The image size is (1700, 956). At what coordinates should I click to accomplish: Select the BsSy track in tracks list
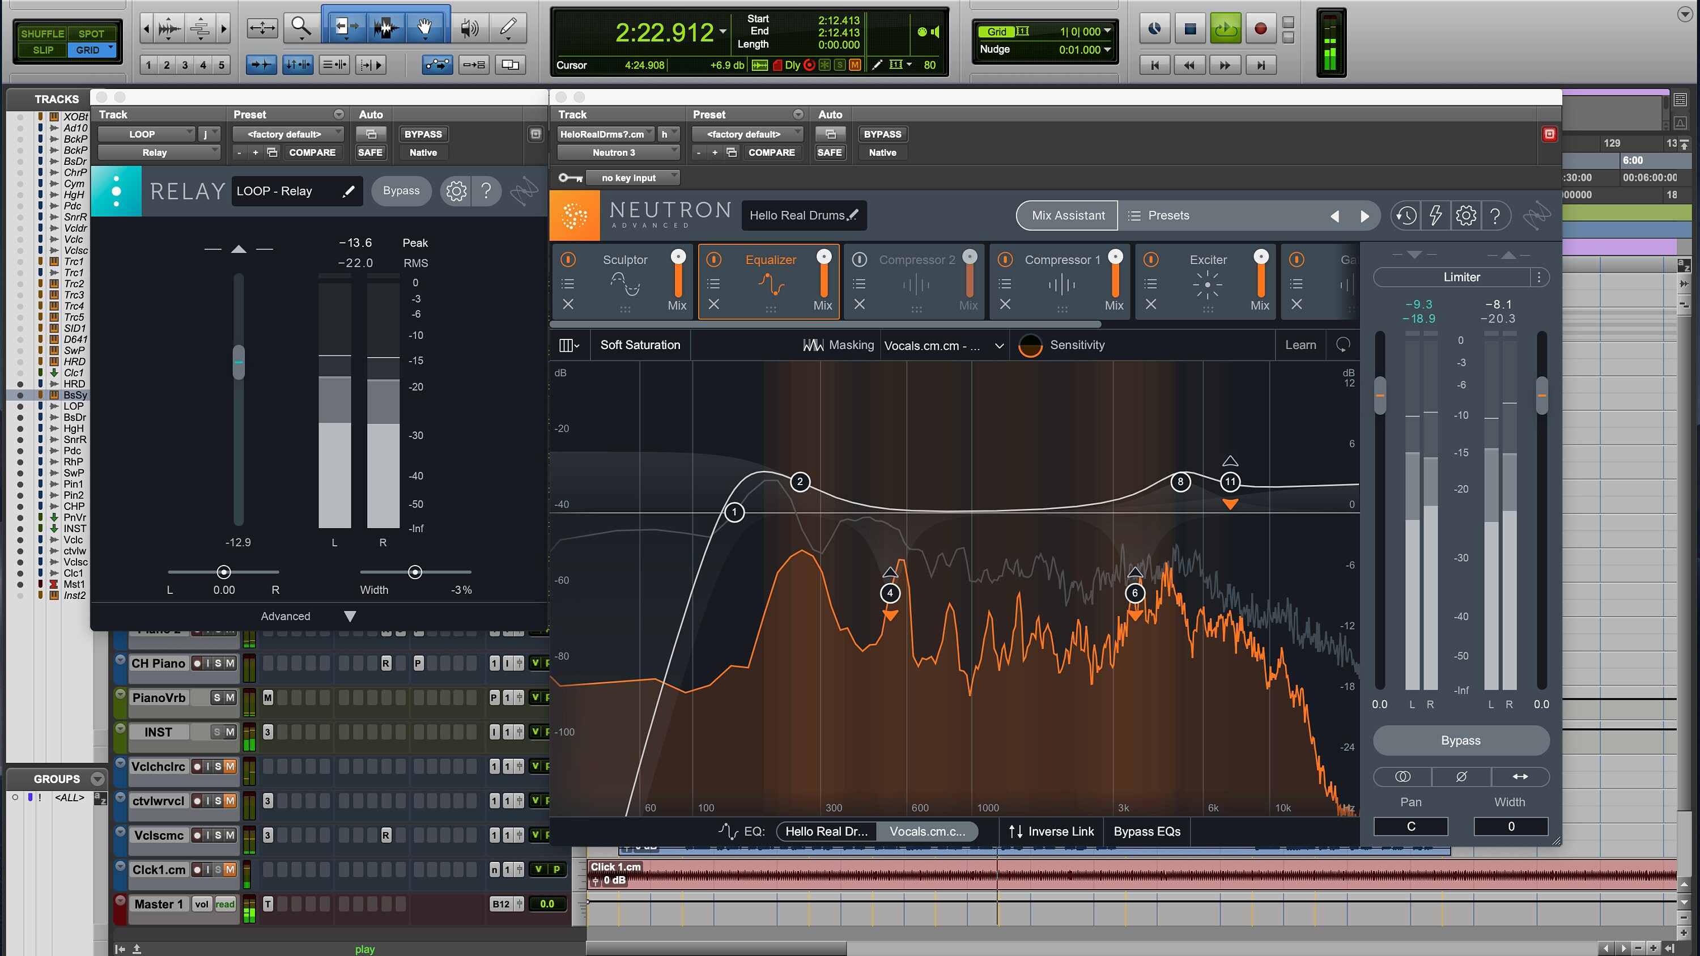pos(75,394)
